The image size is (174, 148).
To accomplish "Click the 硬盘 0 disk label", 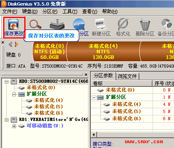I will point(14,55).
